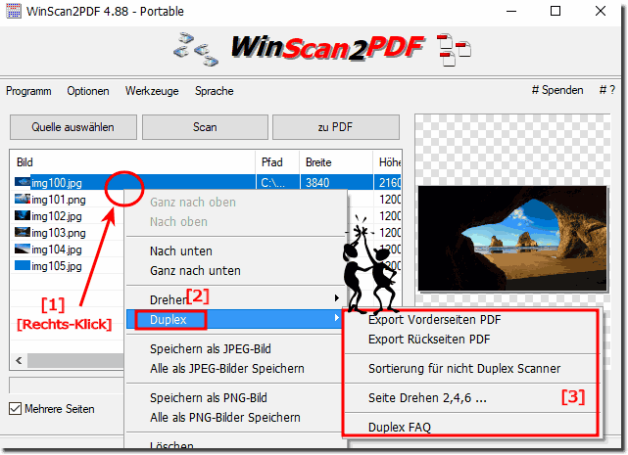Click the list's left scroll arrow
This screenshot has width=628, height=455.
pyautogui.click(x=19, y=360)
